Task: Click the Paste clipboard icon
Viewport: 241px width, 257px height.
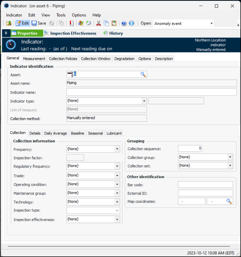Action: pyautogui.click(x=114, y=23)
